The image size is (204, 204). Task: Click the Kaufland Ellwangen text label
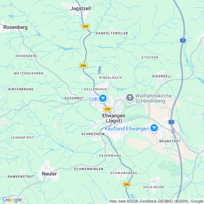pyautogui.click(x=127, y=129)
